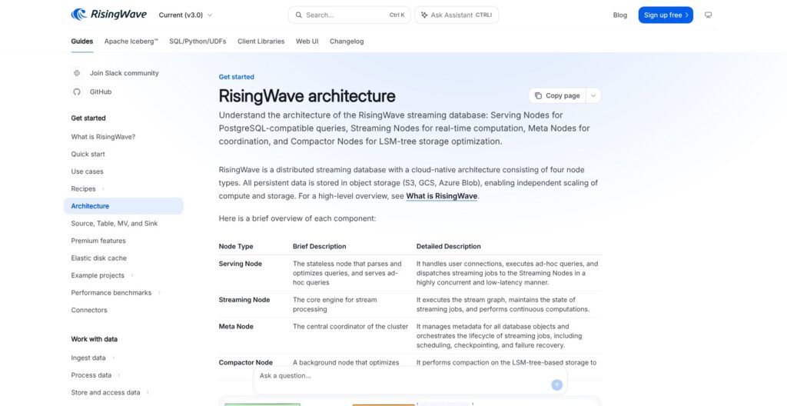
Task: Click the Compactor Node table cell
Action: 245,362
